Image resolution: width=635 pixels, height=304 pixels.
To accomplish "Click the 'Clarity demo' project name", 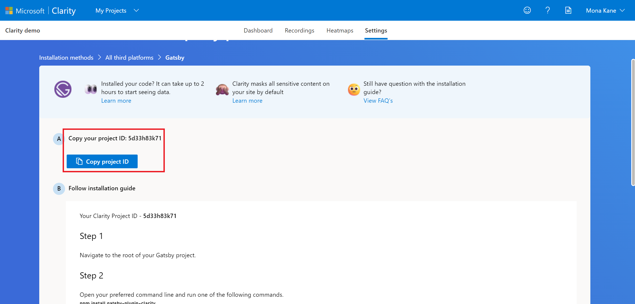I will [23, 30].
